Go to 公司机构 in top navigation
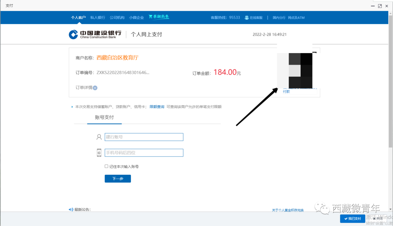 [117, 17]
